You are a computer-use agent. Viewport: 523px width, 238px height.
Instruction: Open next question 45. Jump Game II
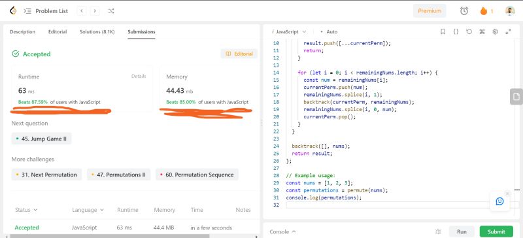[41, 139]
